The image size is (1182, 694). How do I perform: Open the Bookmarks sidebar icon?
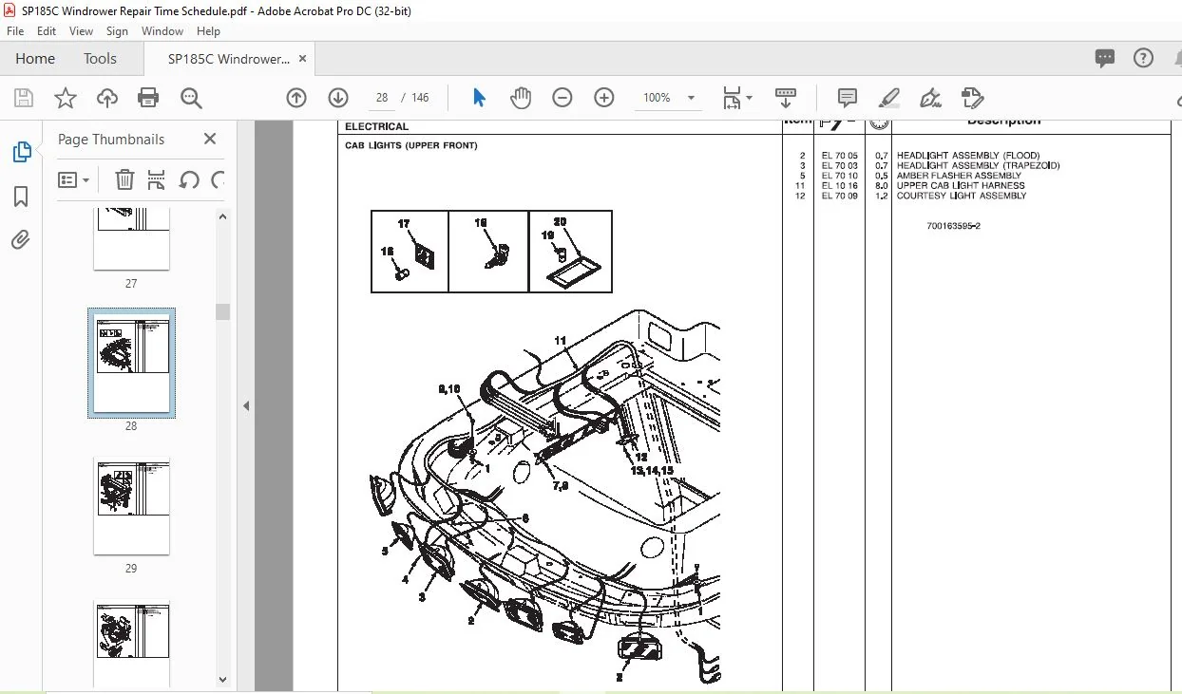pos(21,197)
